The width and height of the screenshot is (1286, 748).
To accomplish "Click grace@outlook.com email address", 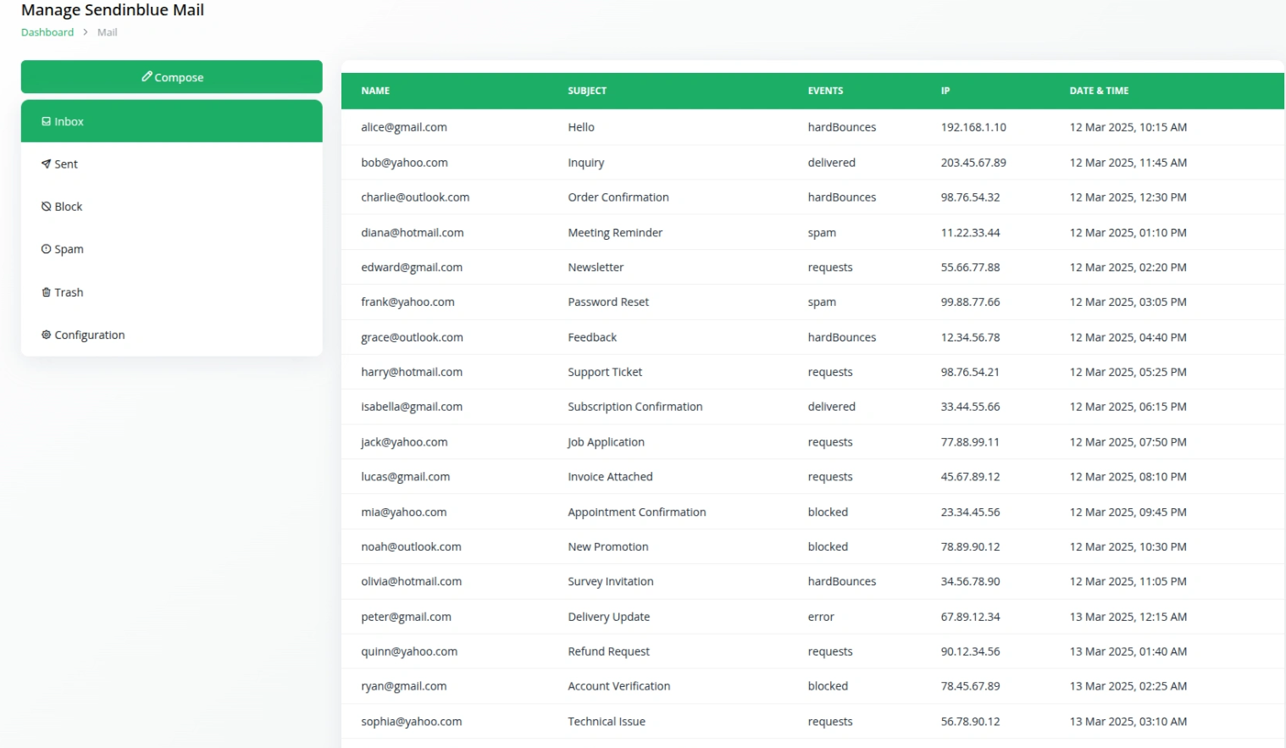I will click(x=412, y=337).
